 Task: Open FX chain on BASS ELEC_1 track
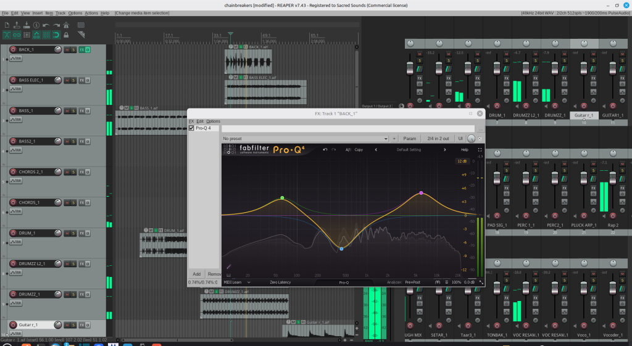tap(81, 80)
